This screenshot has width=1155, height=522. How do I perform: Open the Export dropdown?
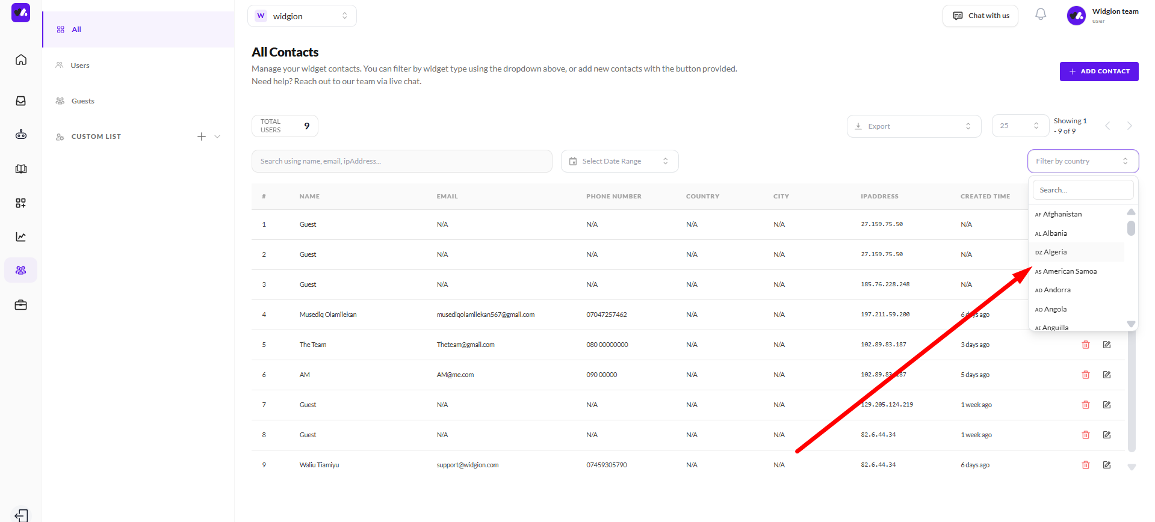[x=913, y=126]
